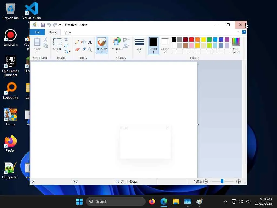Select Color 1 foreground button

(154, 45)
